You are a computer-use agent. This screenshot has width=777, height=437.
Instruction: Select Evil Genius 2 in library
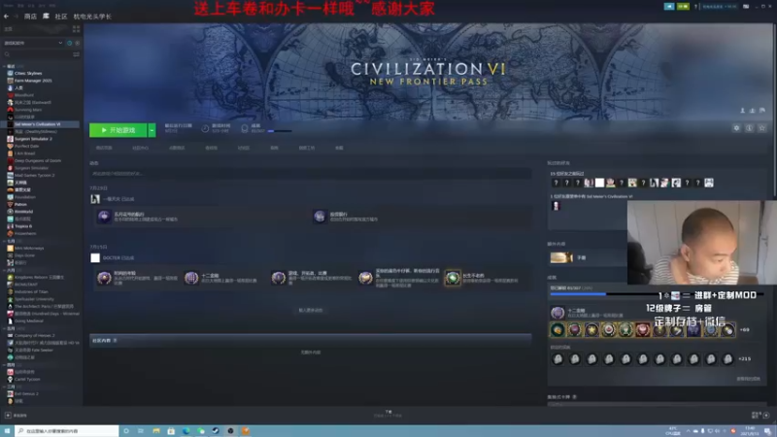[26, 394]
